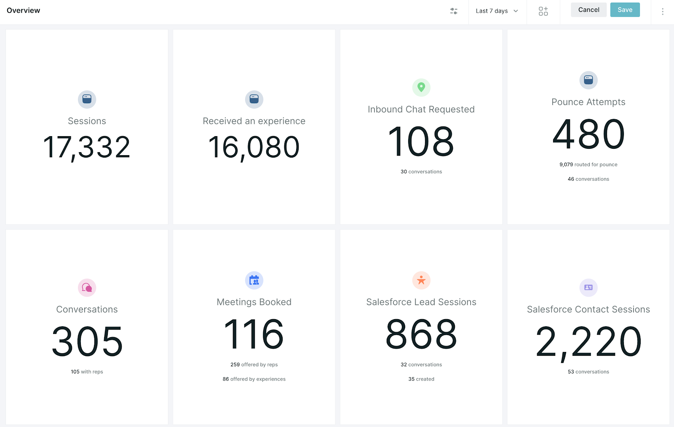The height and width of the screenshot is (427, 674).
Task: Click the '53 conversations' text
Action: (588, 372)
